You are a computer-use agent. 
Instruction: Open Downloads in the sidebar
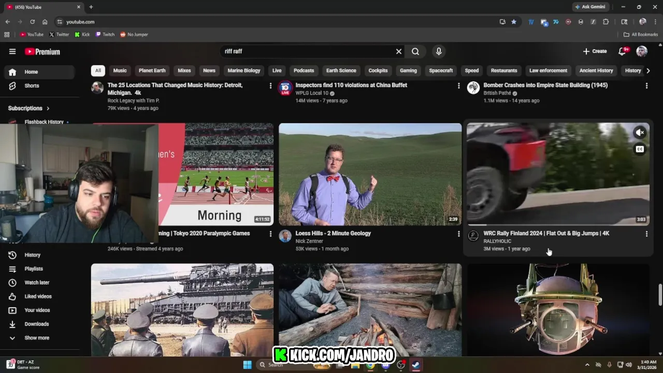(x=40, y=324)
